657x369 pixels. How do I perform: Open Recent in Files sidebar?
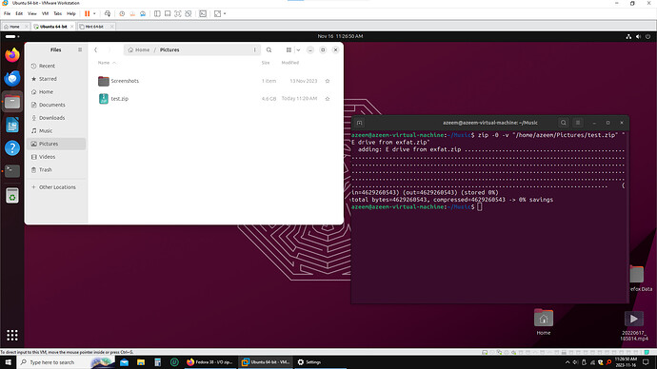click(56, 66)
